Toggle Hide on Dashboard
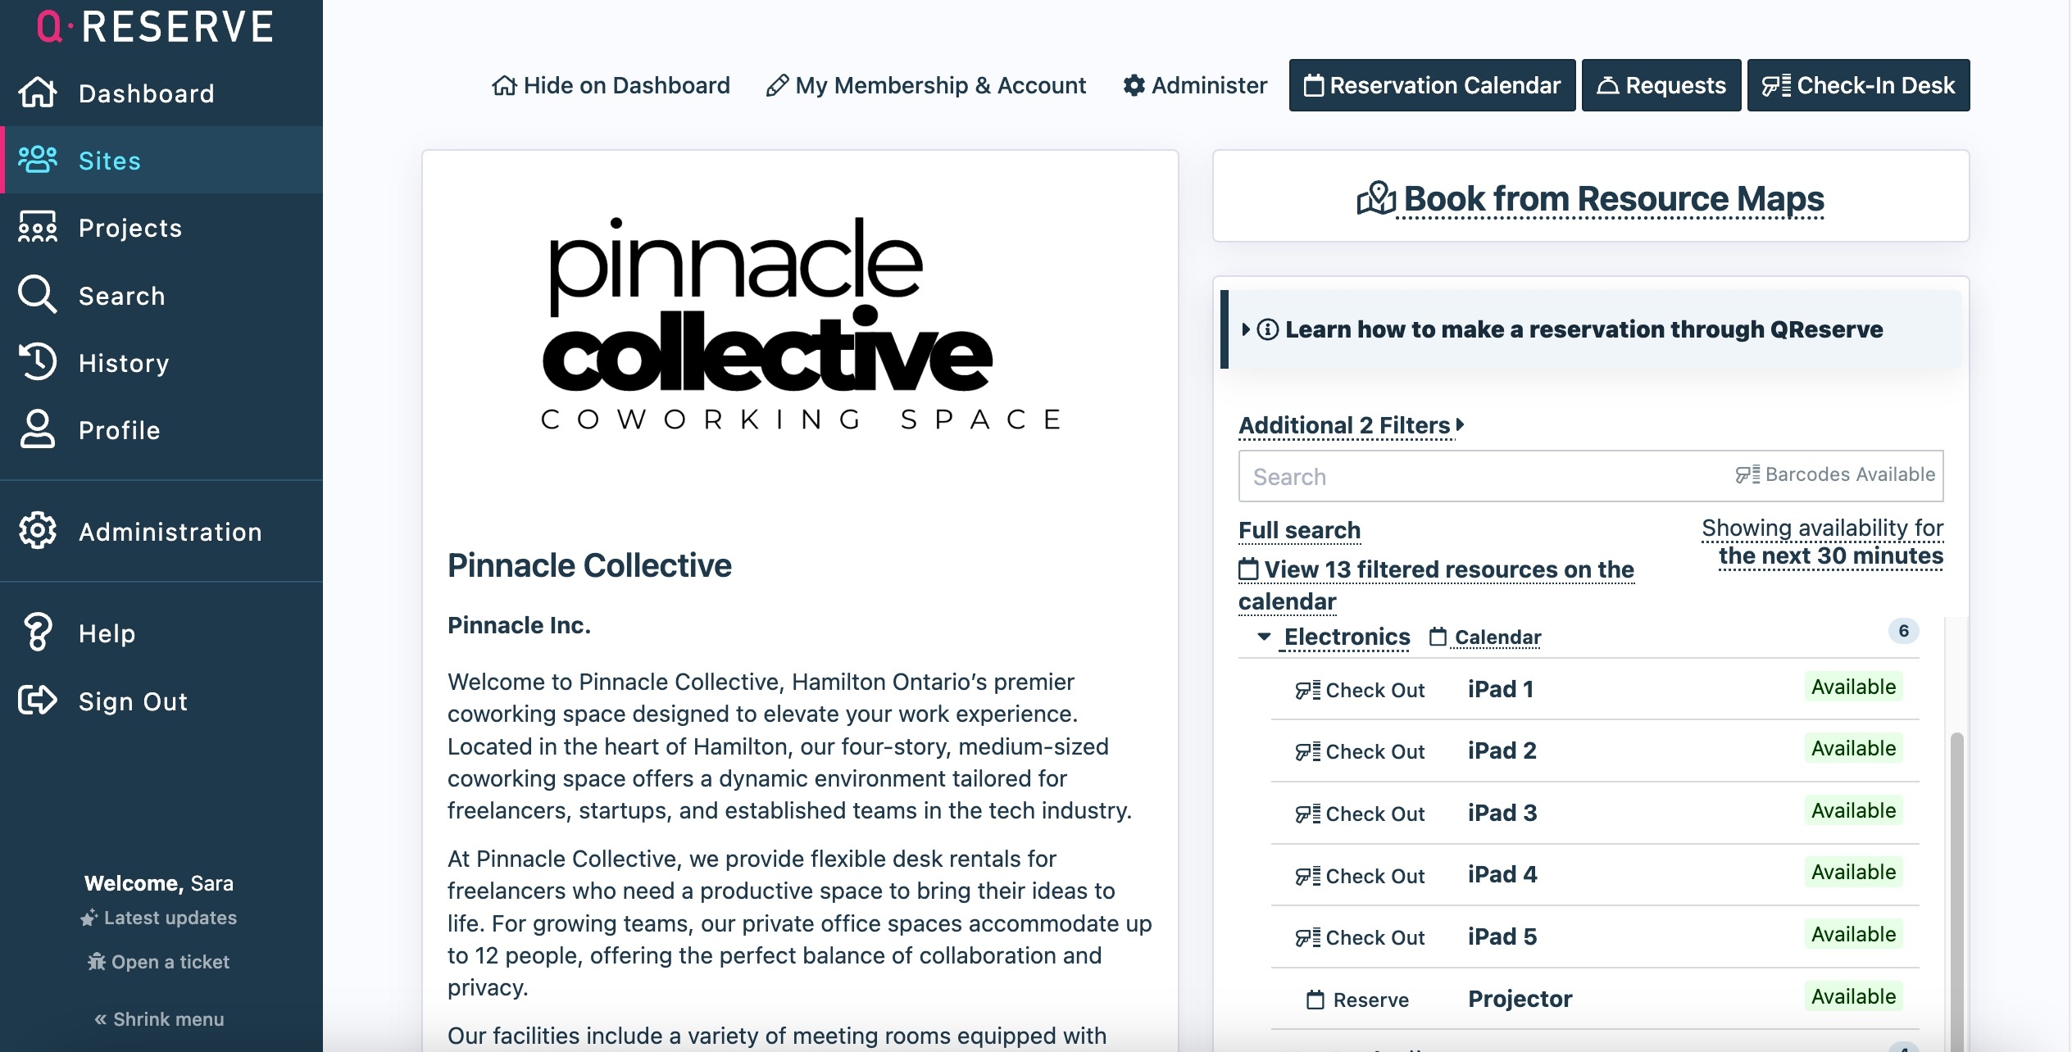Screen dimensions: 2072x1052 point(611,85)
